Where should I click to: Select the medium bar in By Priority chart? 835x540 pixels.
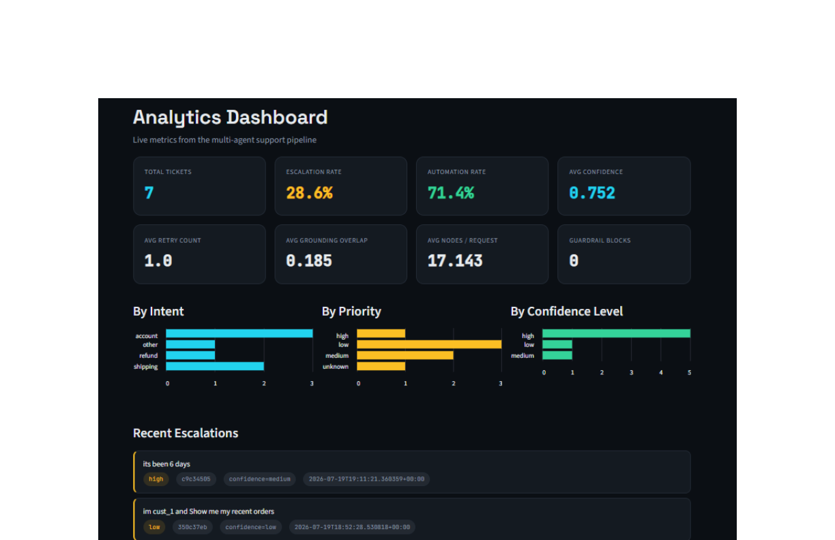pyautogui.click(x=405, y=355)
